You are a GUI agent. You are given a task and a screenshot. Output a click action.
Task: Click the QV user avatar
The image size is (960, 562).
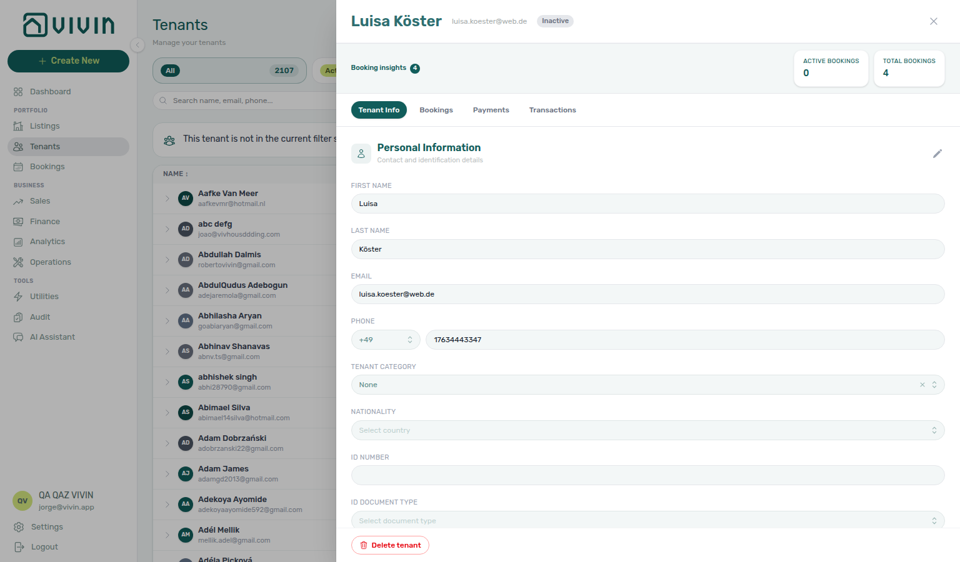(22, 501)
